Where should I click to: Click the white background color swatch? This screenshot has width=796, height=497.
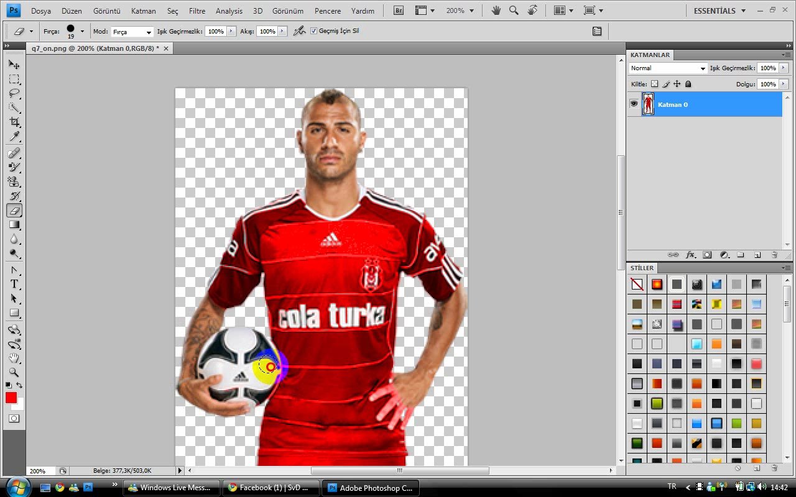tap(19, 406)
